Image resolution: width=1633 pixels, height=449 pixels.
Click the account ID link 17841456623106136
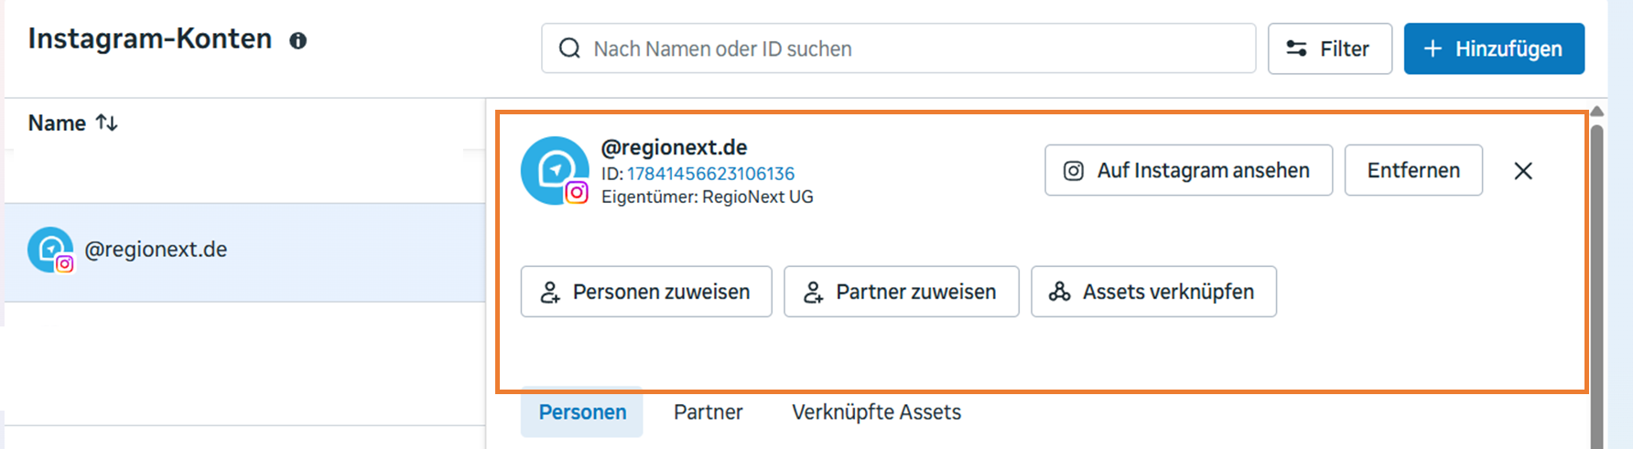[x=710, y=174]
